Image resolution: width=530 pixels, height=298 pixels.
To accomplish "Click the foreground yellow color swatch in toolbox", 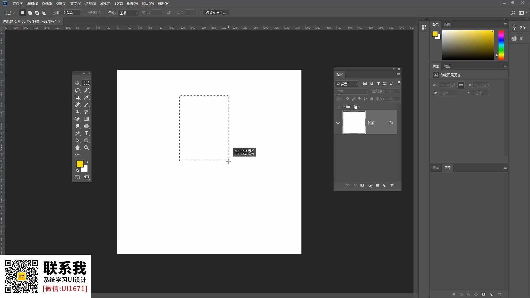I will point(79,164).
